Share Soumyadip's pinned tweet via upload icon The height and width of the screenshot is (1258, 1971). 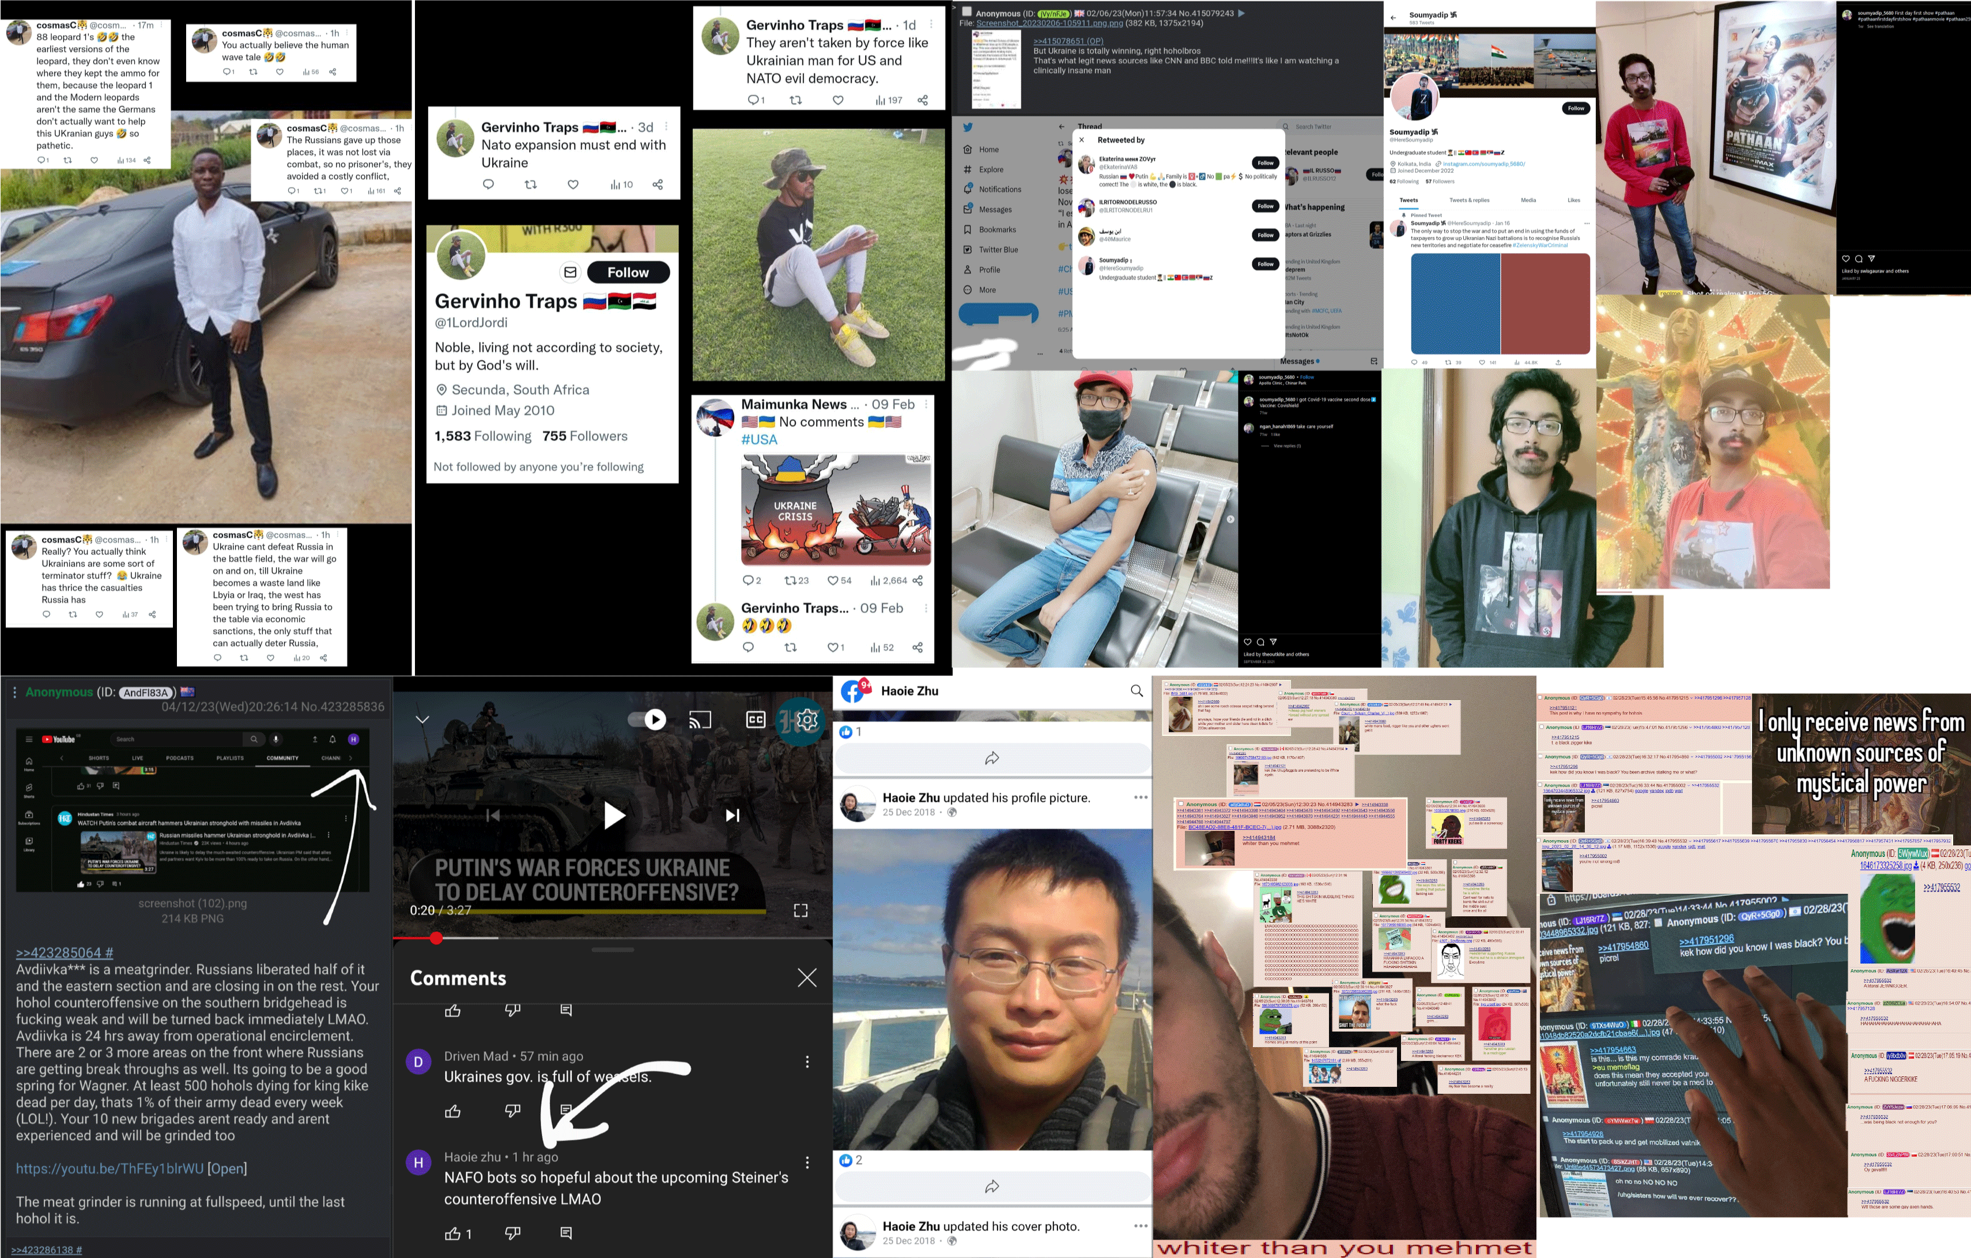1558,362
